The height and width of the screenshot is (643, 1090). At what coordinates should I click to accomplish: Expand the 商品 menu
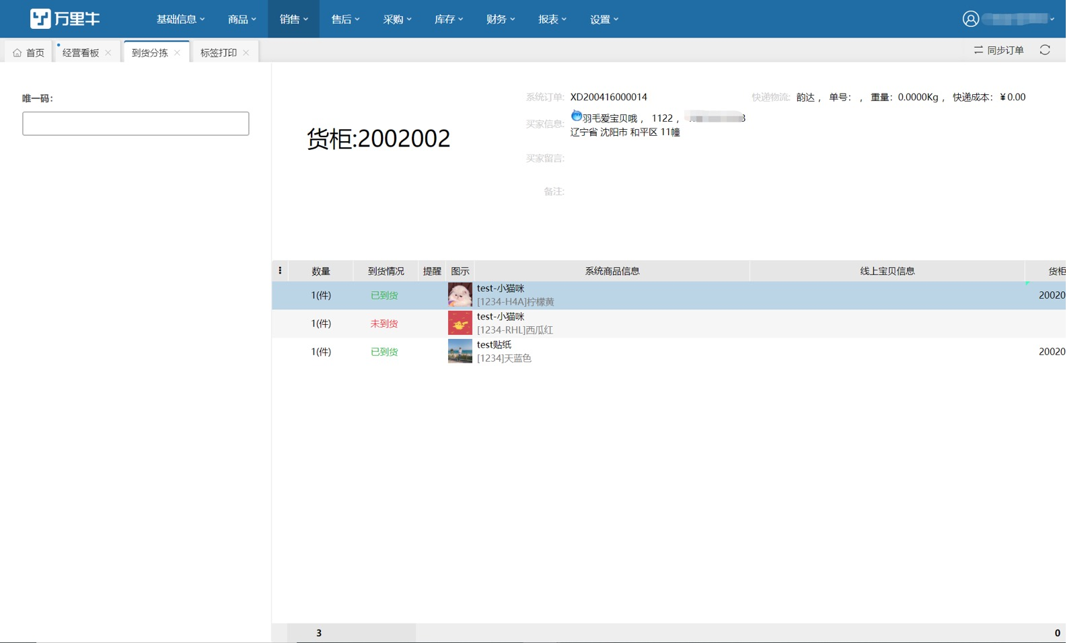pos(242,19)
